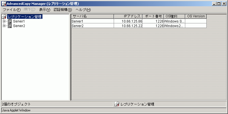Click port number 1226 in Server2 row
This screenshot has height=114, width=228.
153,26
